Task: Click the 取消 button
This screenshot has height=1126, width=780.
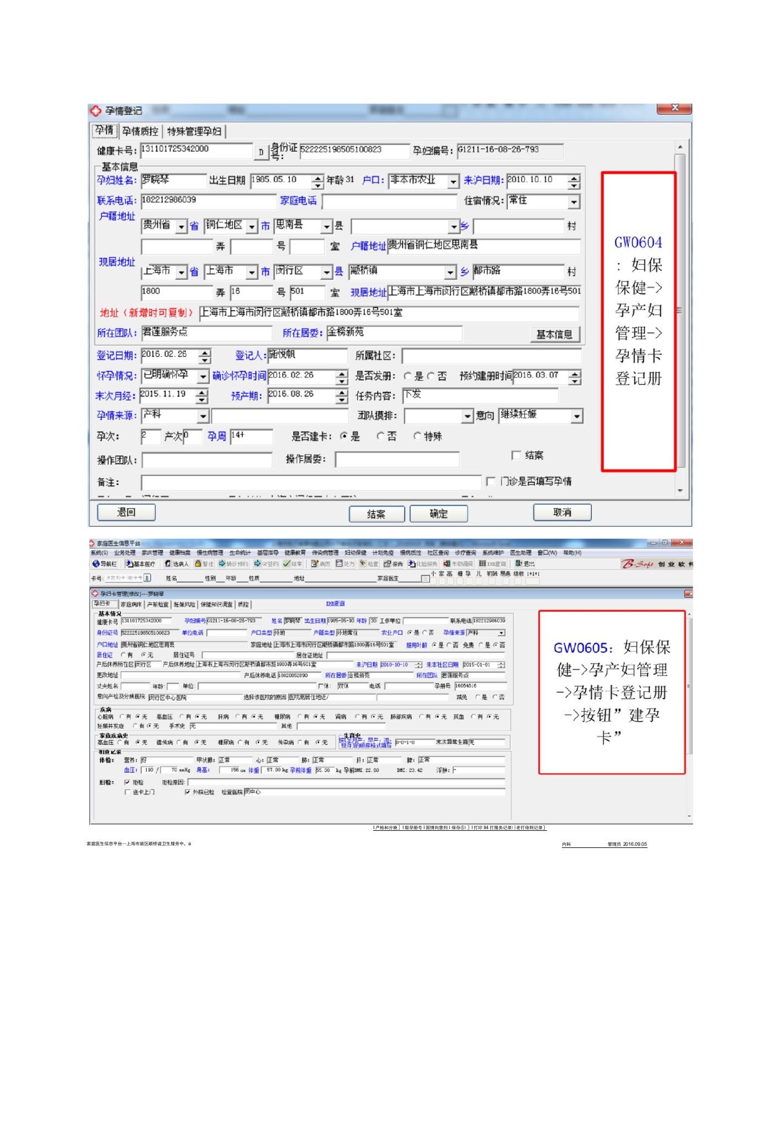Action: (x=562, y=512)
